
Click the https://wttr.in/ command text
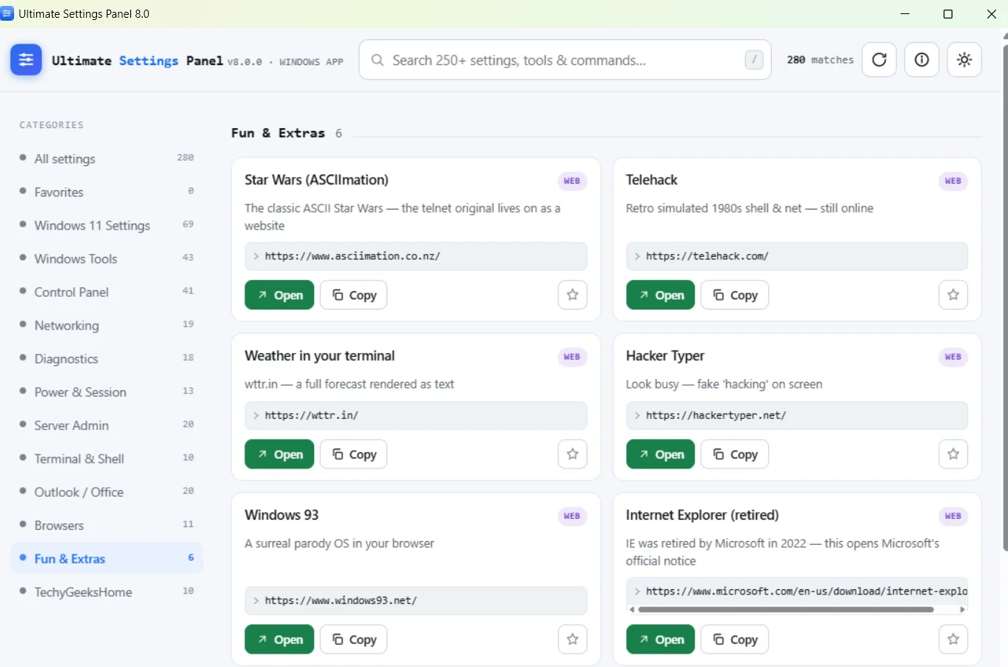coord(312,415)
